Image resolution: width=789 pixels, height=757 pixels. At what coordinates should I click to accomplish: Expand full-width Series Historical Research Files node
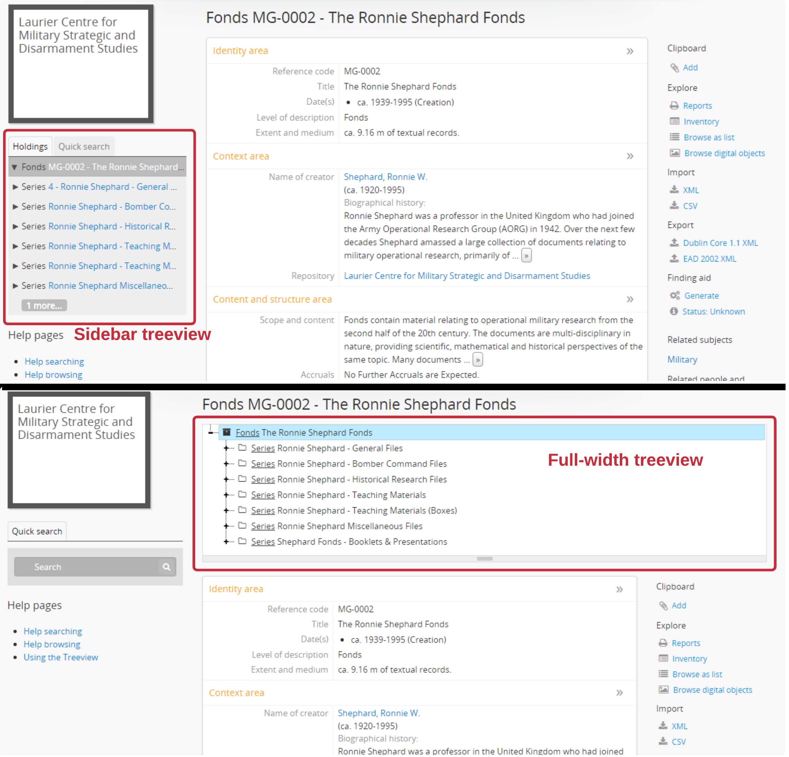click(226, 479)
